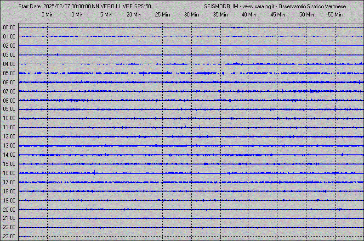
Task: Click the 02:00 hour label
Action: point(9,46)
